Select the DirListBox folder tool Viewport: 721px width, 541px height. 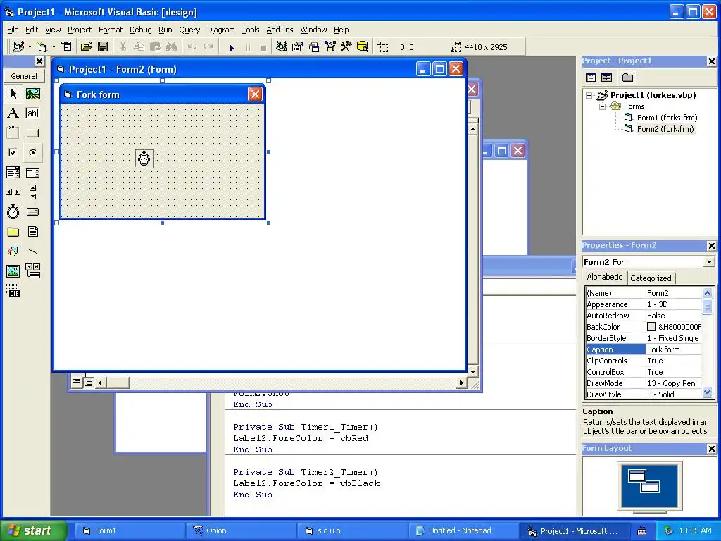coord(13,231)
